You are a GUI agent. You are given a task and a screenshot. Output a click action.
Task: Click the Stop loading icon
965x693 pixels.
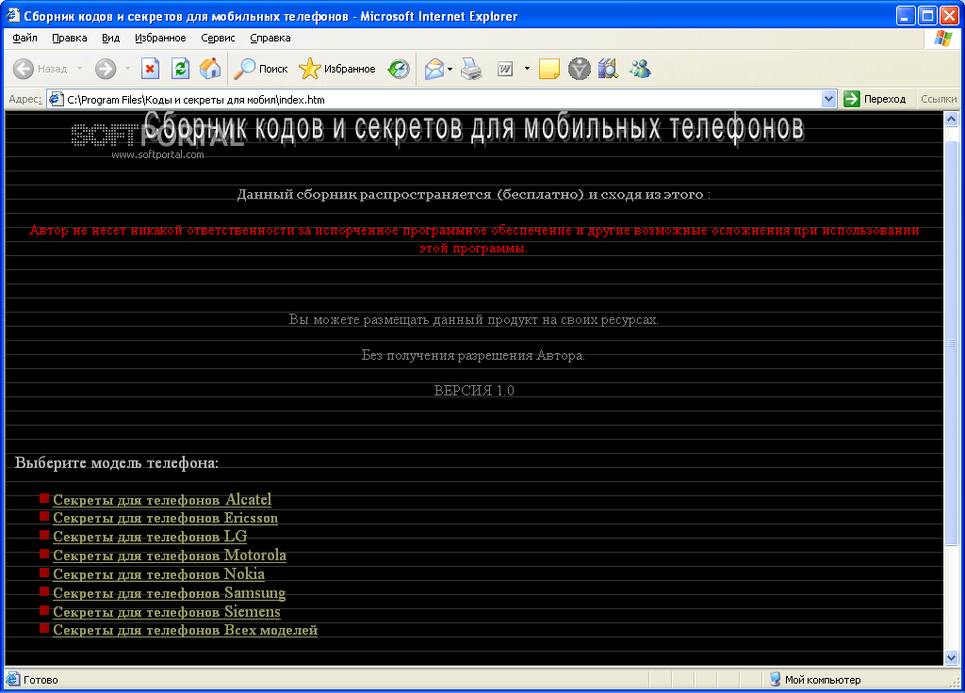point(150,69)
